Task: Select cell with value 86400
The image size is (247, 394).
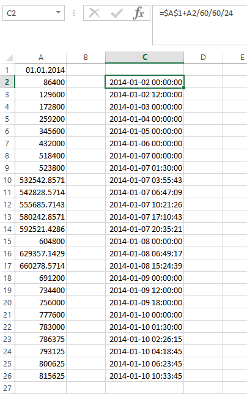Action: point(41,82)
